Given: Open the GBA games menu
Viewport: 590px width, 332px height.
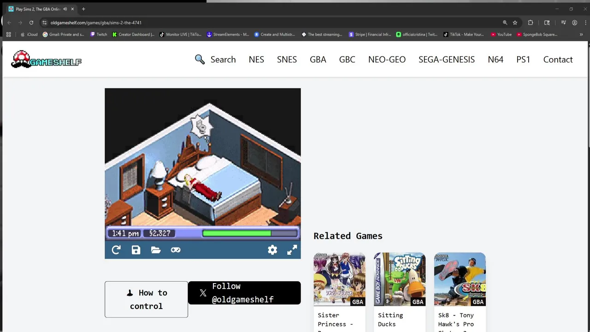Looking at the screenshot, I should click(318, 59).
